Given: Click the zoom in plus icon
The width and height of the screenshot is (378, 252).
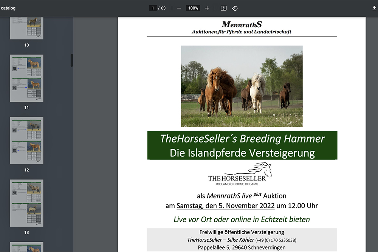Looking at the screenshot, I should (207, 8).
